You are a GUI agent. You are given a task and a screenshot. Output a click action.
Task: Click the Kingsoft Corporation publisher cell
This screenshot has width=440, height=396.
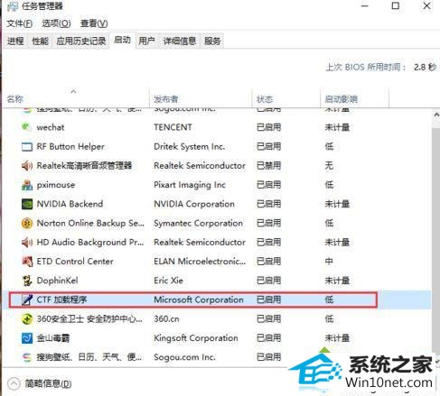196,338
